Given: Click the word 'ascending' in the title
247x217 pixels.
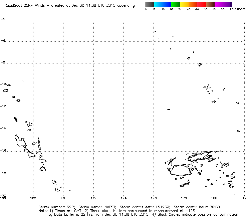Looking at the screenshot, I should [126, 6].
